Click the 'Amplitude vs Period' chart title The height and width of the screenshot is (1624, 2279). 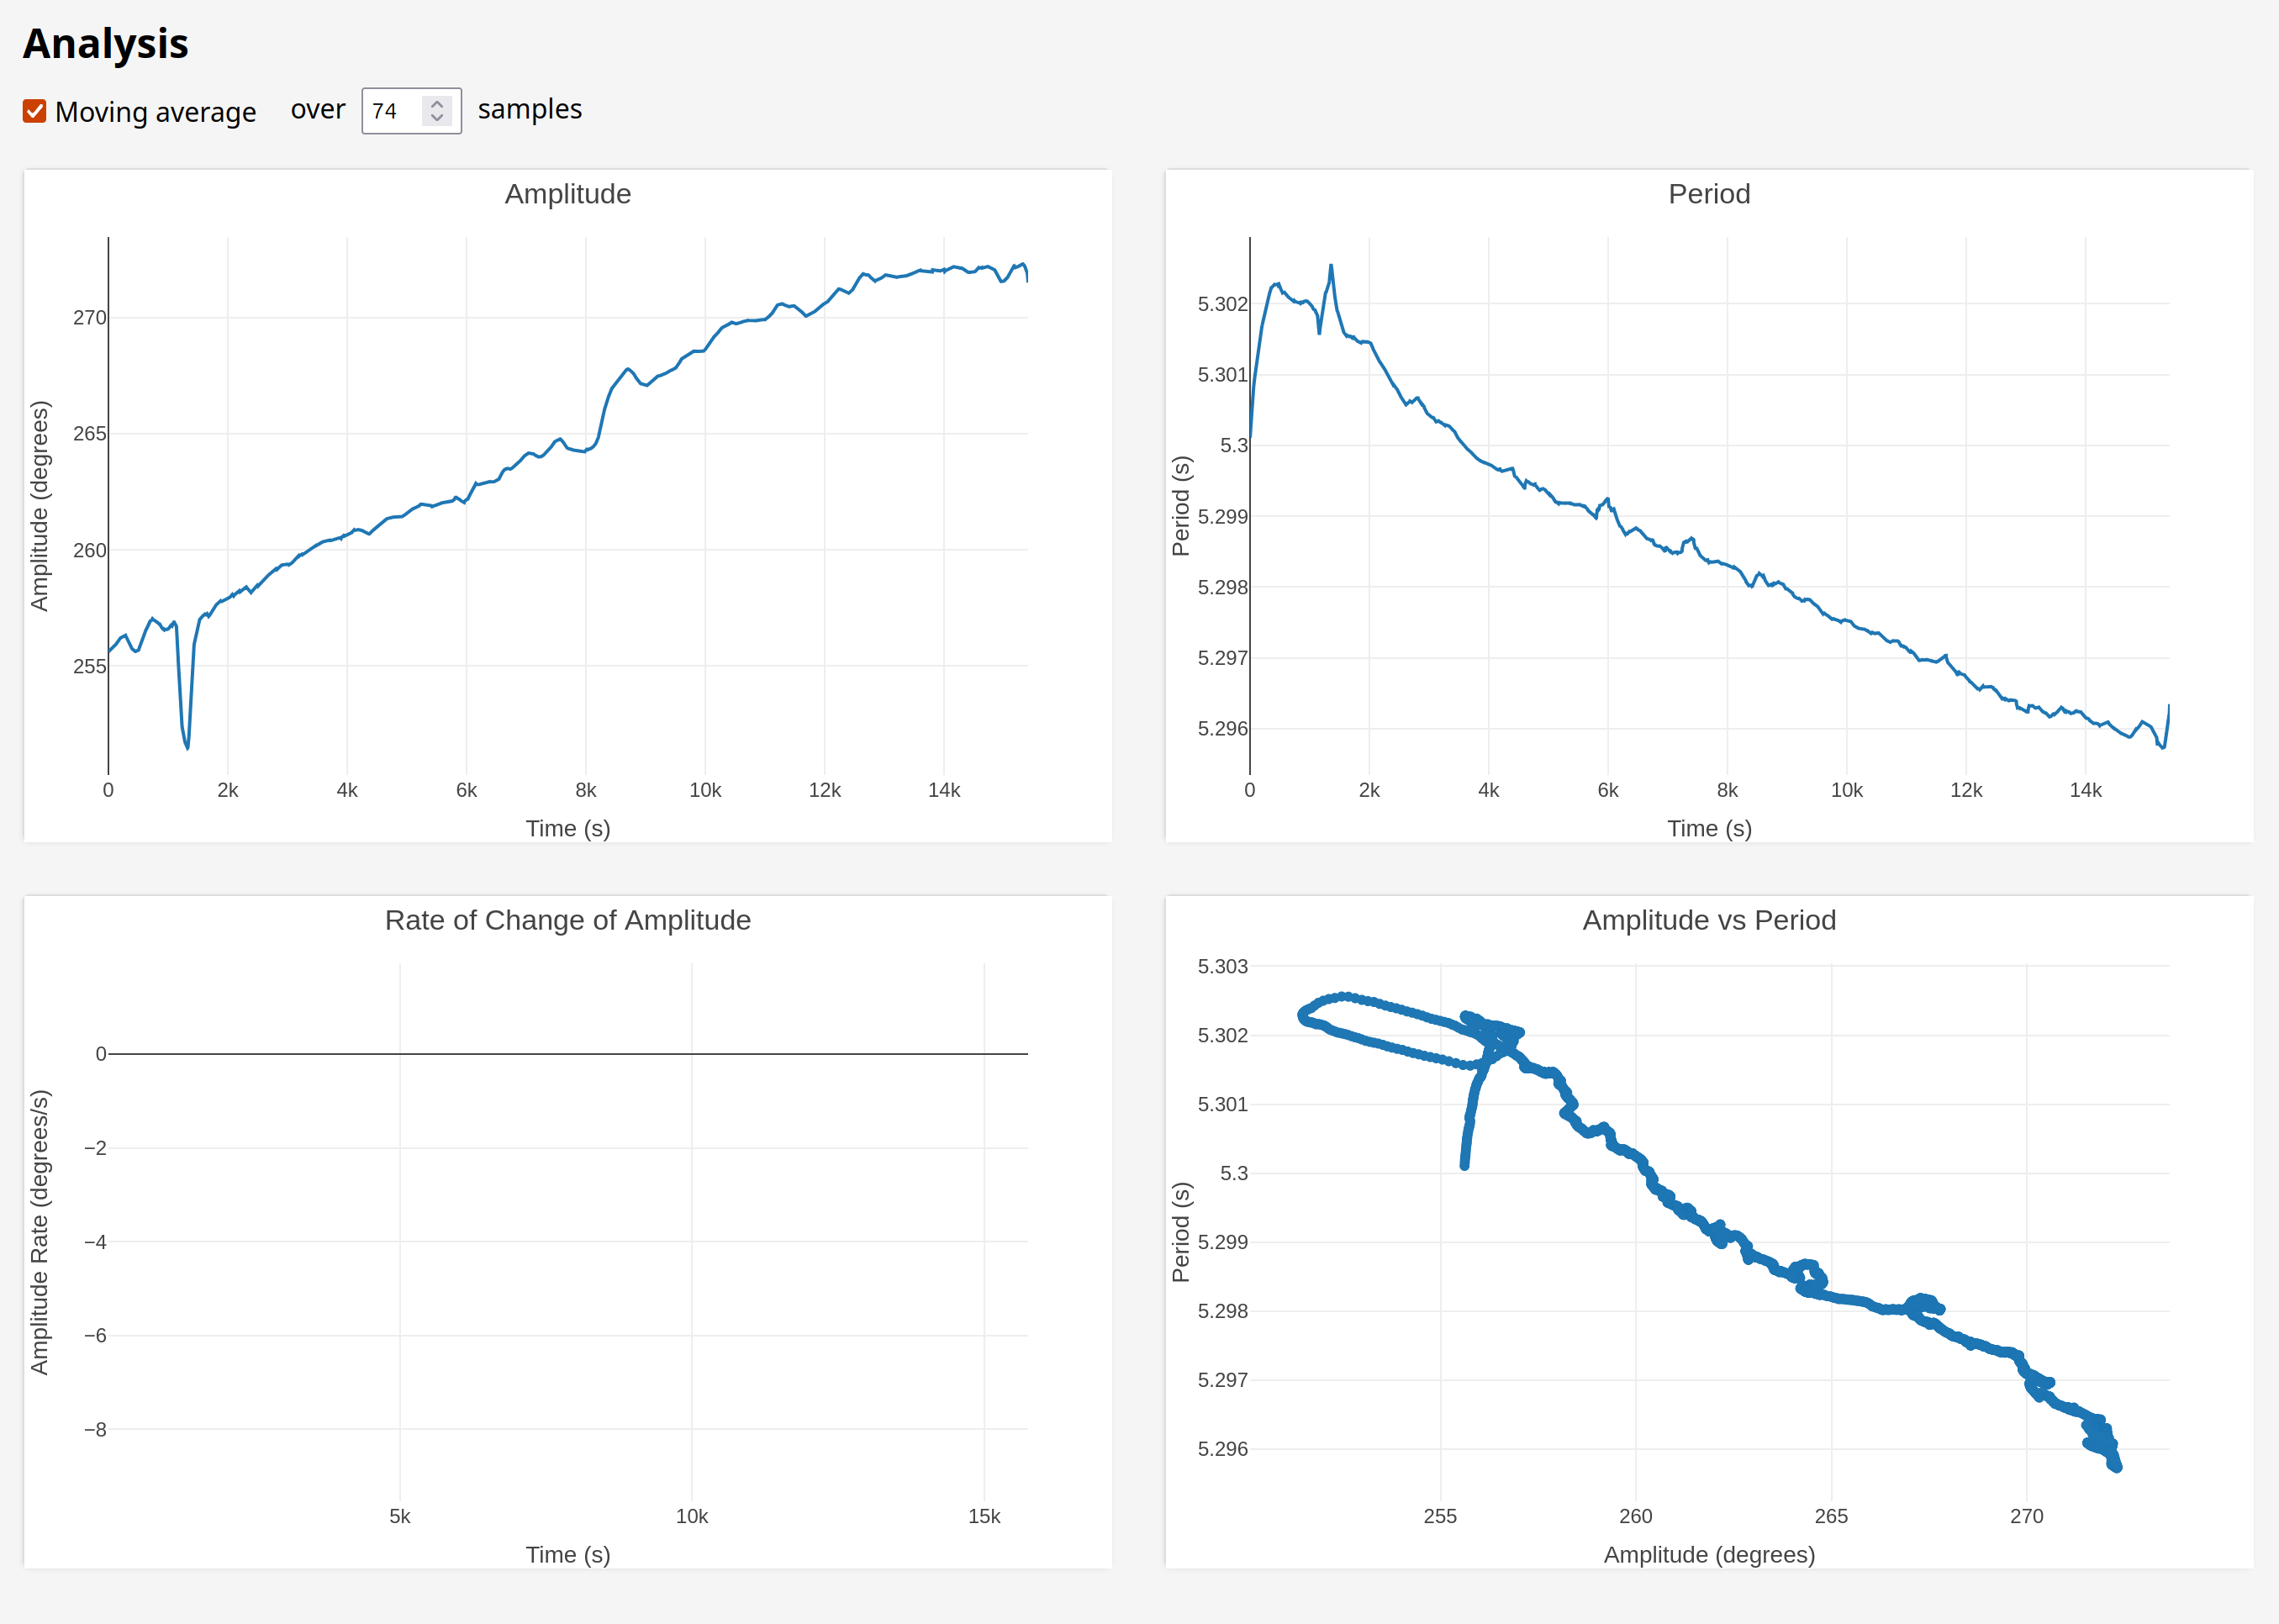click(x=1708, y=920)
